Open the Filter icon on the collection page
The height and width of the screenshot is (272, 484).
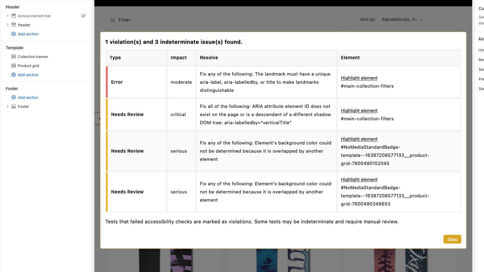pyautogui.click(x=112, y=20)
